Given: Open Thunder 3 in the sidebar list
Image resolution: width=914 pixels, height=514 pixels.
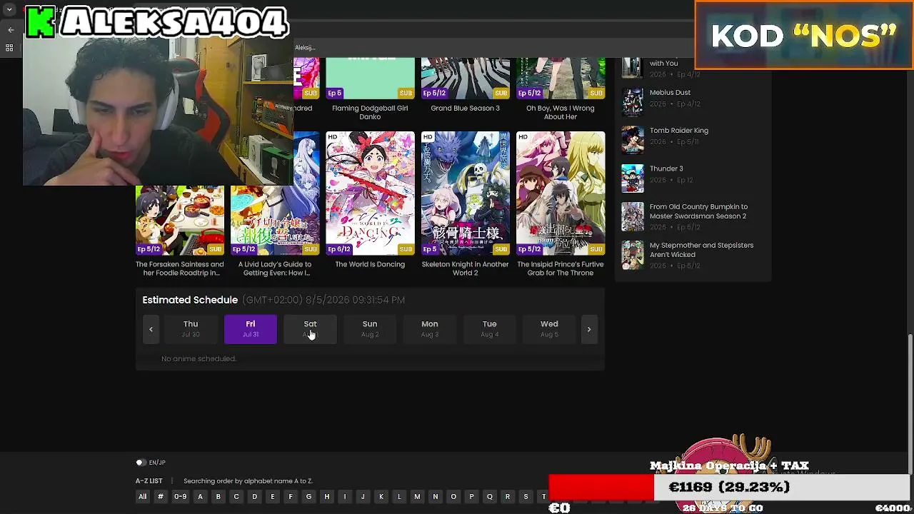Looking at the screenshot, I should 666,168.
